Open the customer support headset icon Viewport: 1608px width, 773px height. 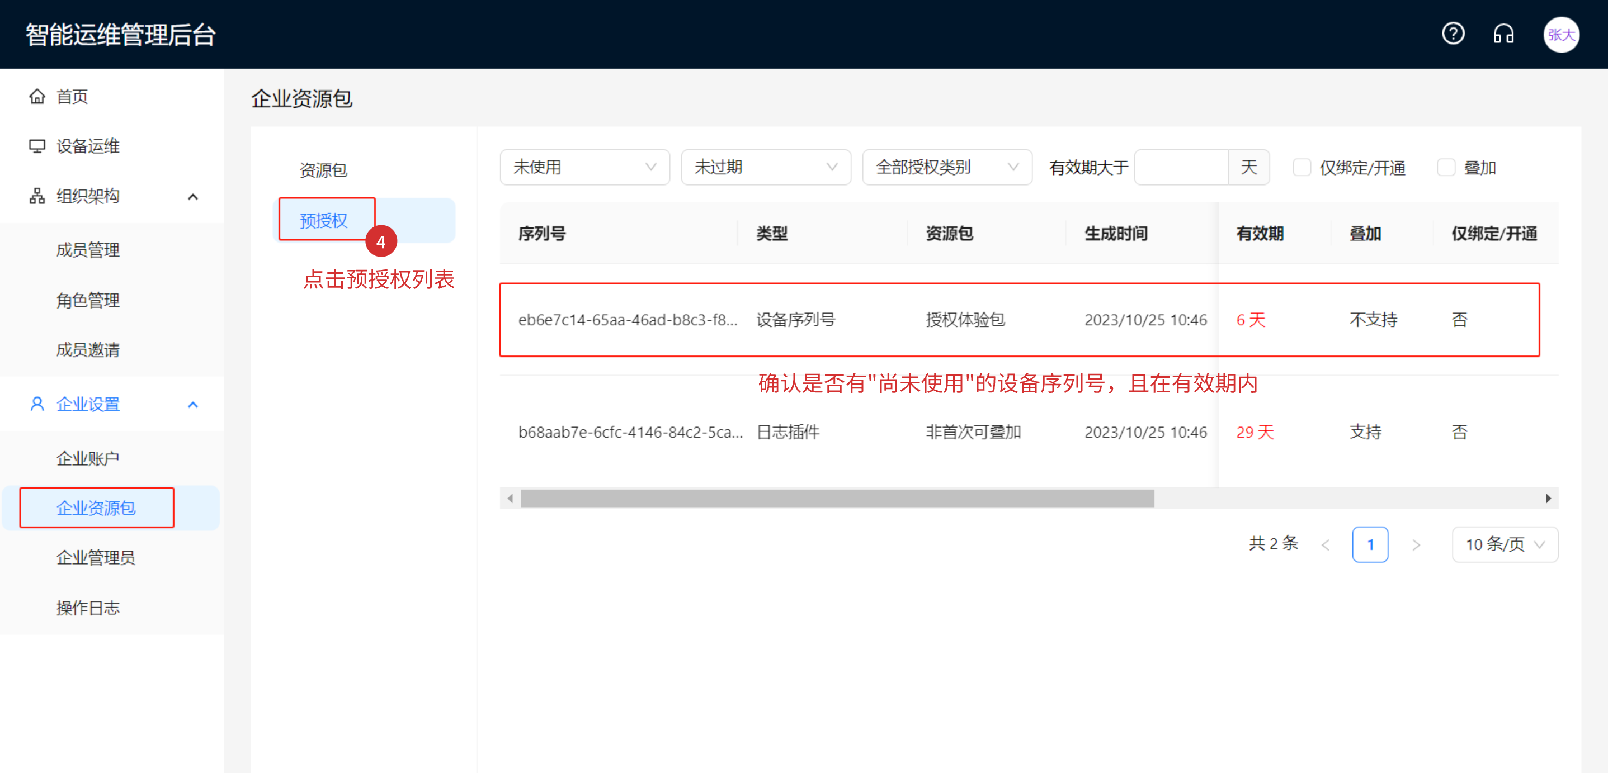point(1503,34)
